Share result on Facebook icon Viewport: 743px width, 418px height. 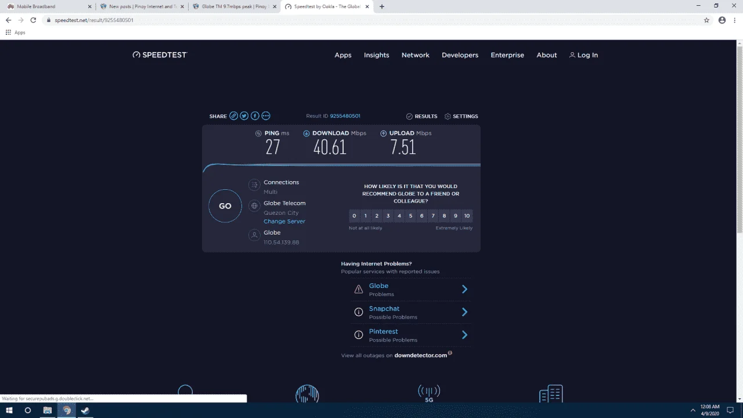255,116
